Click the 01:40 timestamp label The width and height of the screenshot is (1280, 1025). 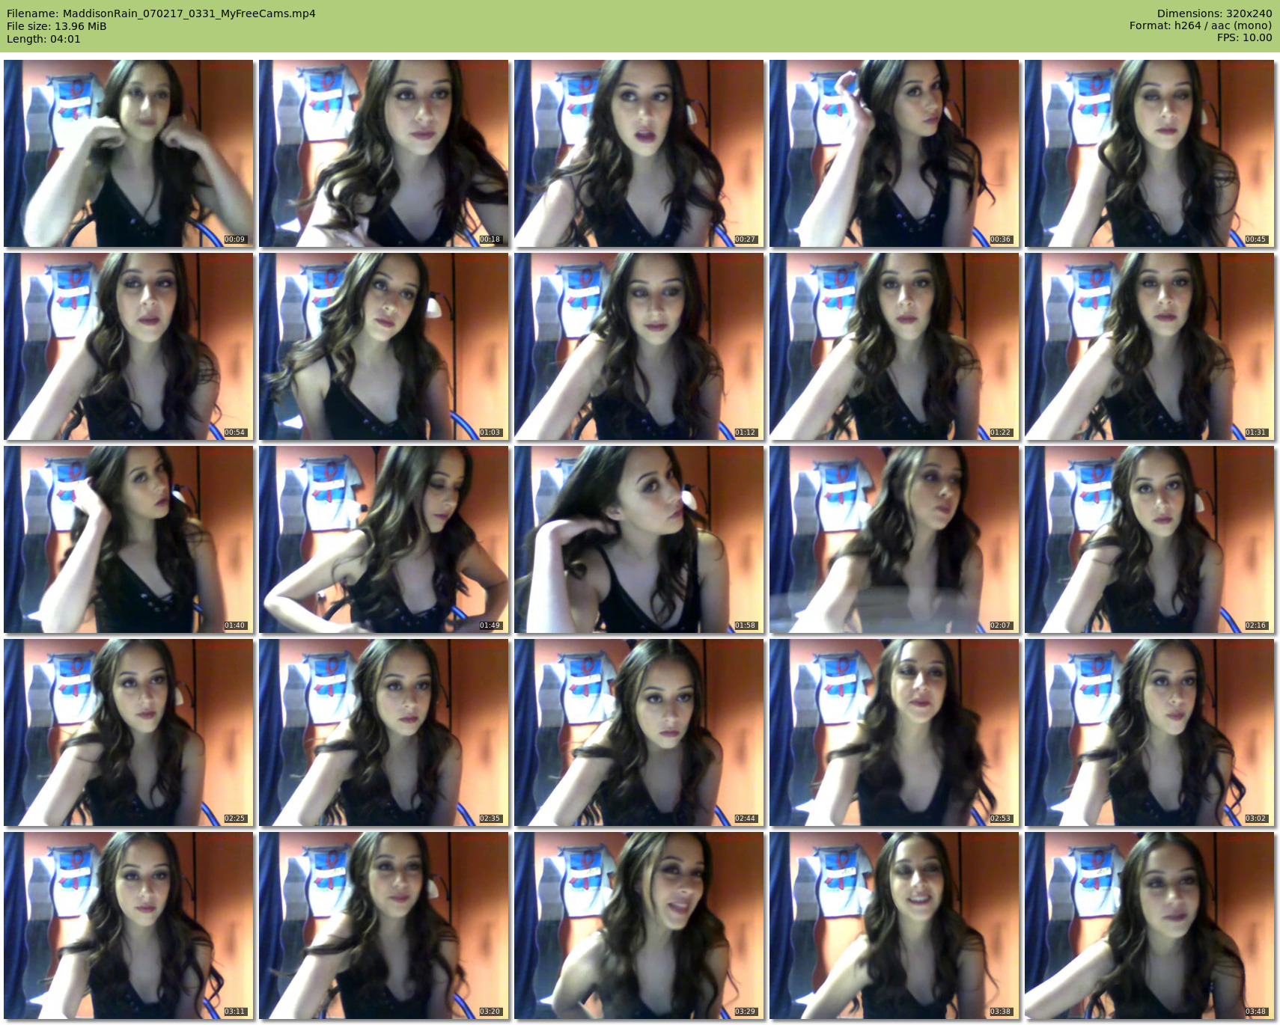(x=235, y=625)
